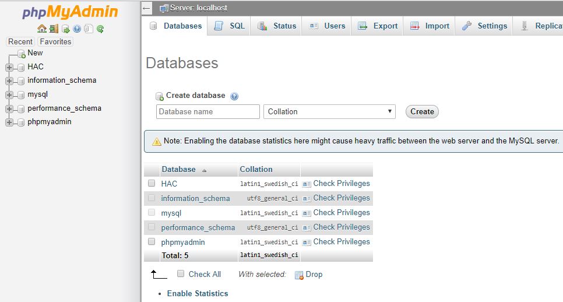
Task: Open the HAC database link in the table
Action: click(169, 184)
